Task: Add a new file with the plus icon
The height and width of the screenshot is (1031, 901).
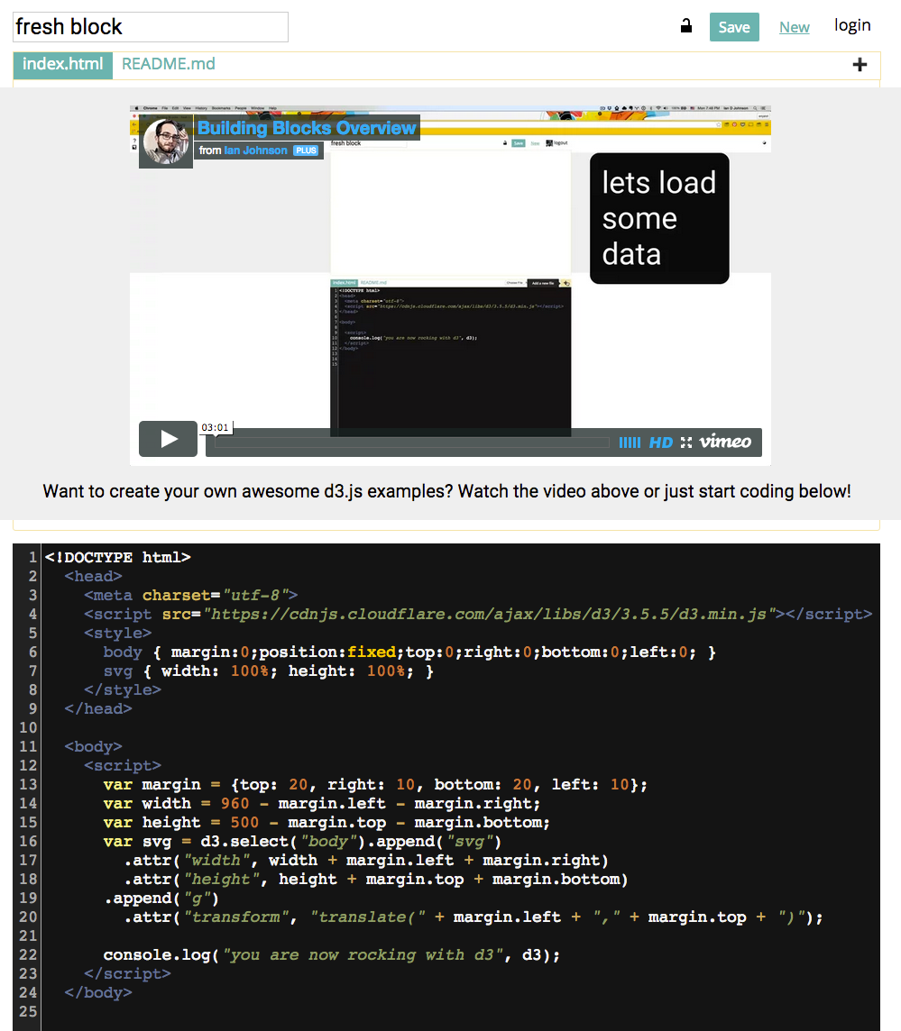Action: click(860, 65)
